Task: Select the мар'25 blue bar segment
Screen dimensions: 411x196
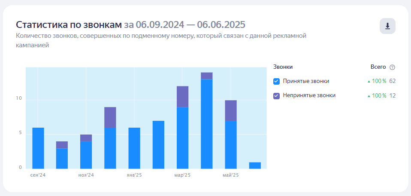Action: click(x=182, y=138)
